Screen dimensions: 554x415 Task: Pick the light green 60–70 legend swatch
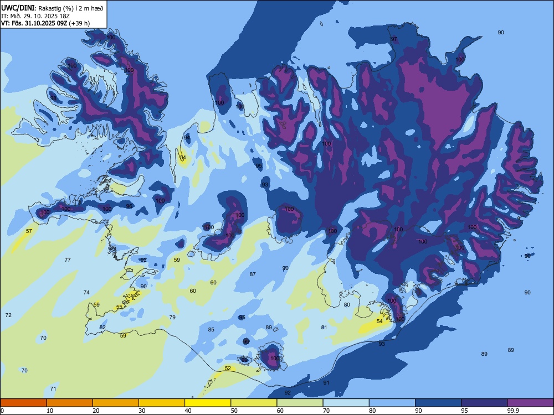tap(300, 403)
